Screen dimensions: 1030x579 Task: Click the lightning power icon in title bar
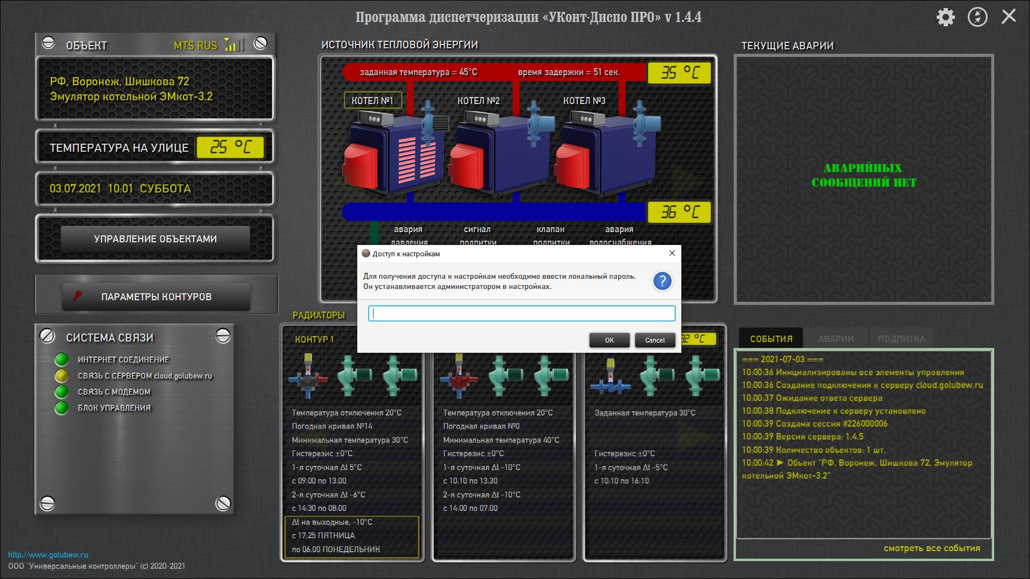[x=977, y=17]
